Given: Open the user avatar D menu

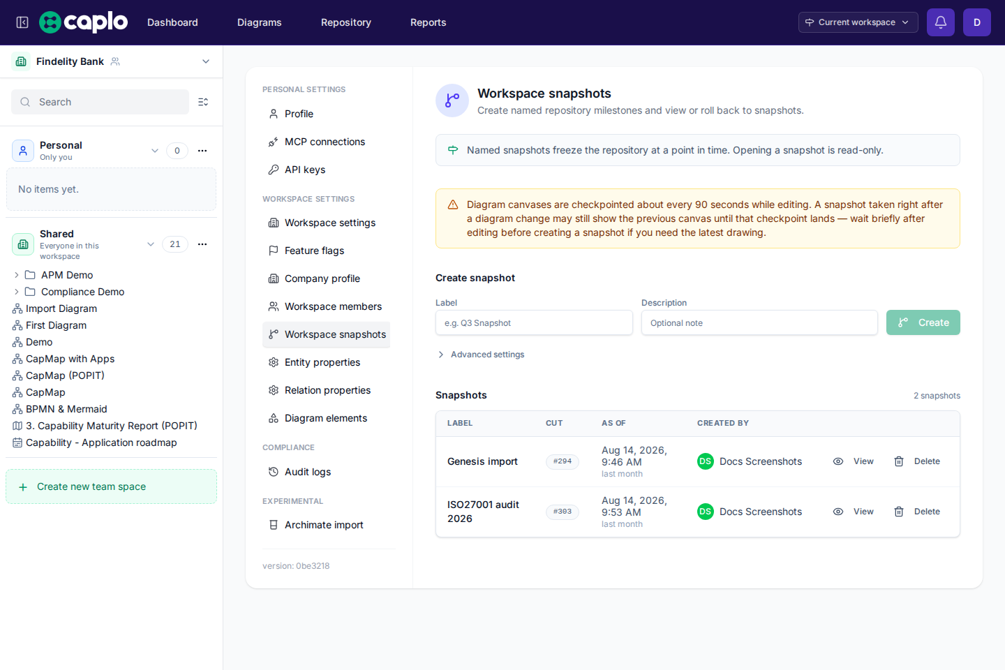Looking at the screenshot, I should point(977,22).
